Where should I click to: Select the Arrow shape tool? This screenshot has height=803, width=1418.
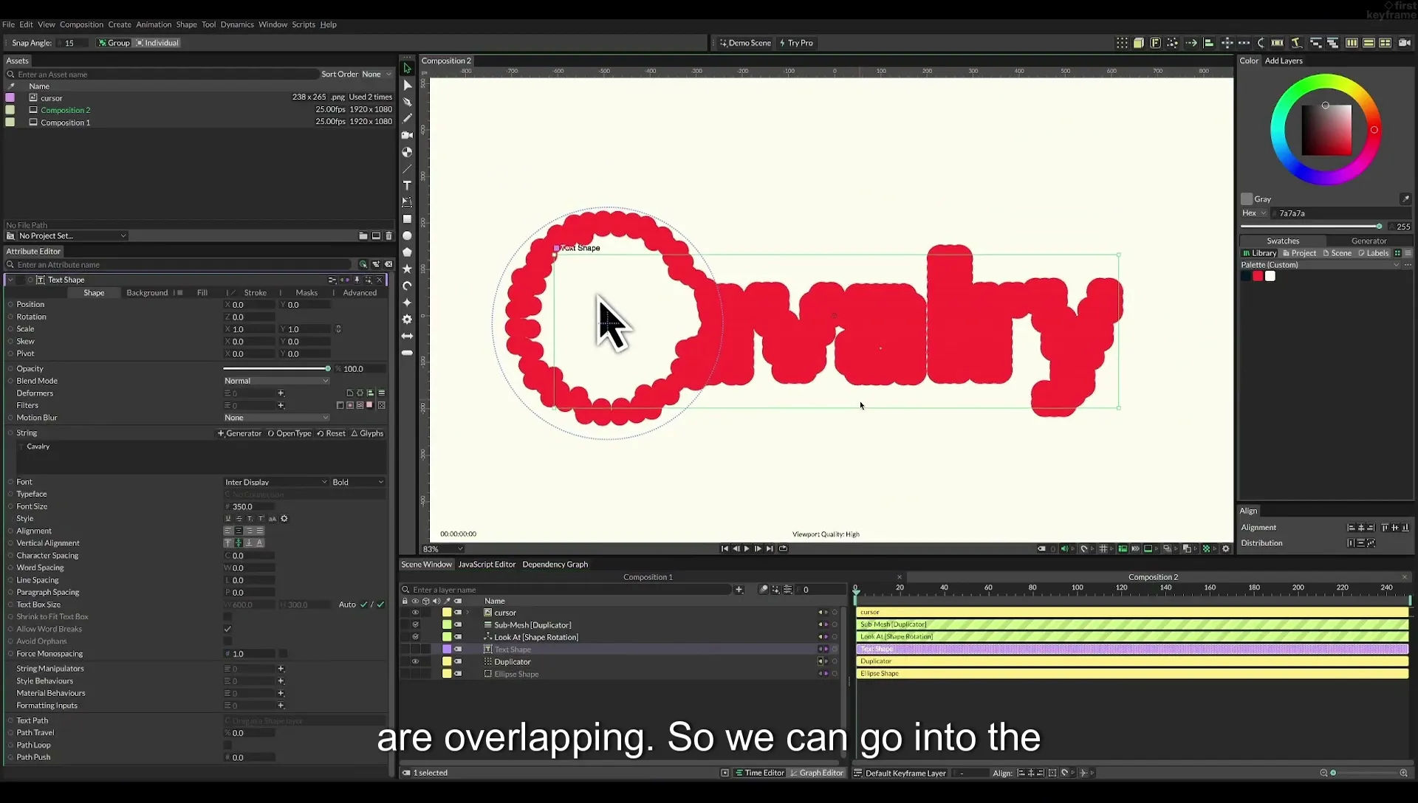[x=407, y=336]
